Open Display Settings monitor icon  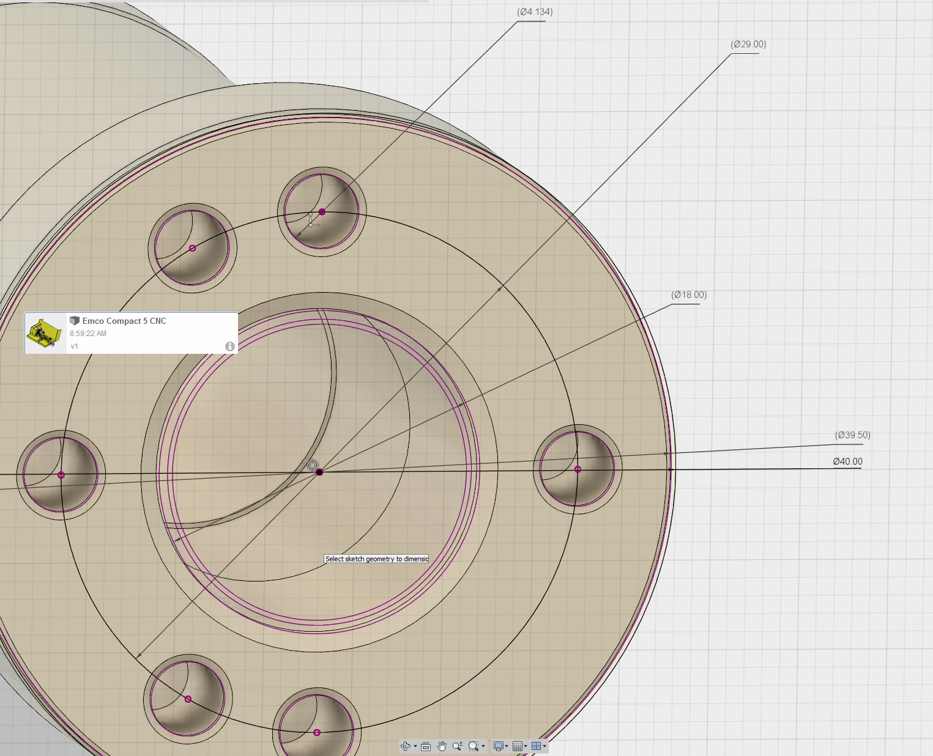point(499,746)
